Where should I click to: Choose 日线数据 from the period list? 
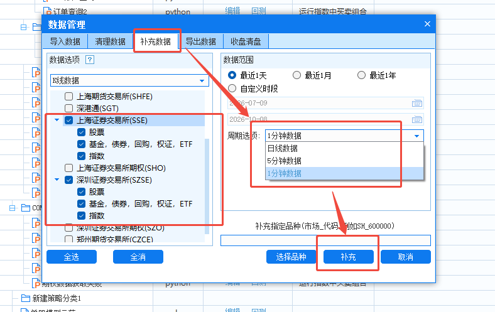[344, 148]
